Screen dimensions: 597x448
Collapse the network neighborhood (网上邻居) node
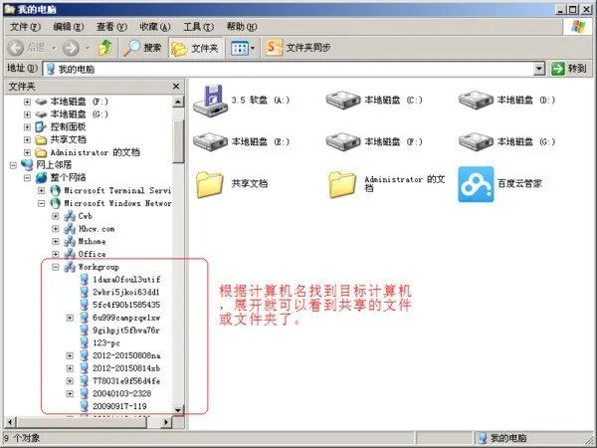(x=13, y=165)
